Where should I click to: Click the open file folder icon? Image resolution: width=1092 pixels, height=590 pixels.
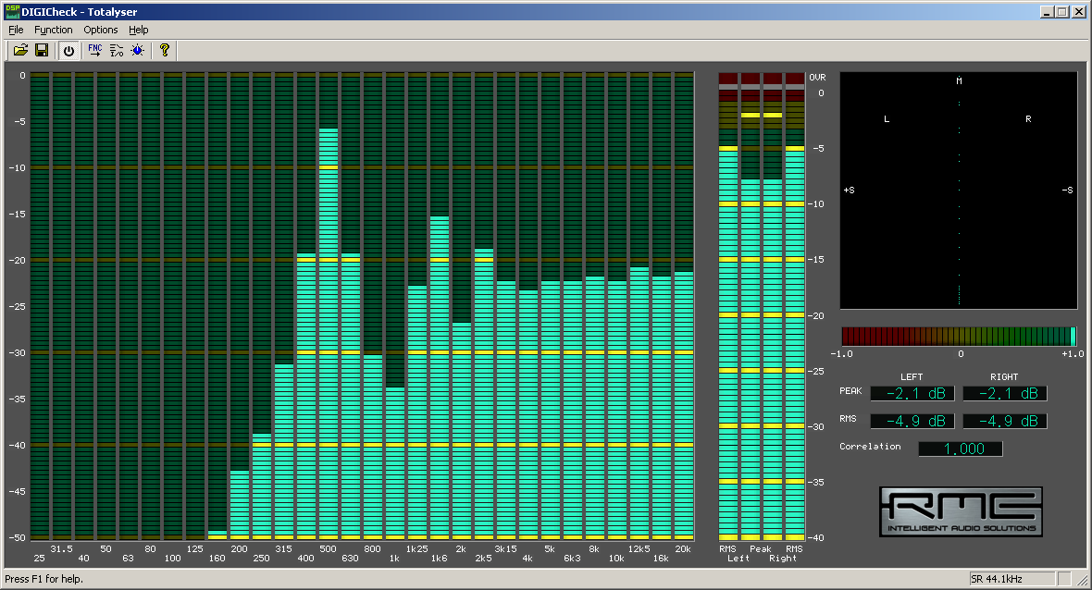pyautogui.click(x=21, y=50)
